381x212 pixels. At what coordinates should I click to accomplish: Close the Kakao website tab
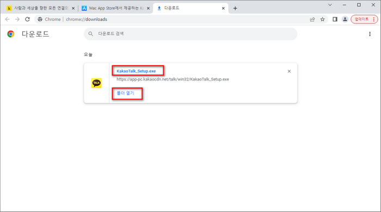73,8
